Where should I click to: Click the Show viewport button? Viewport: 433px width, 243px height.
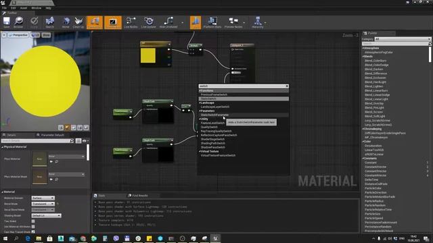[x=46, y=35]
